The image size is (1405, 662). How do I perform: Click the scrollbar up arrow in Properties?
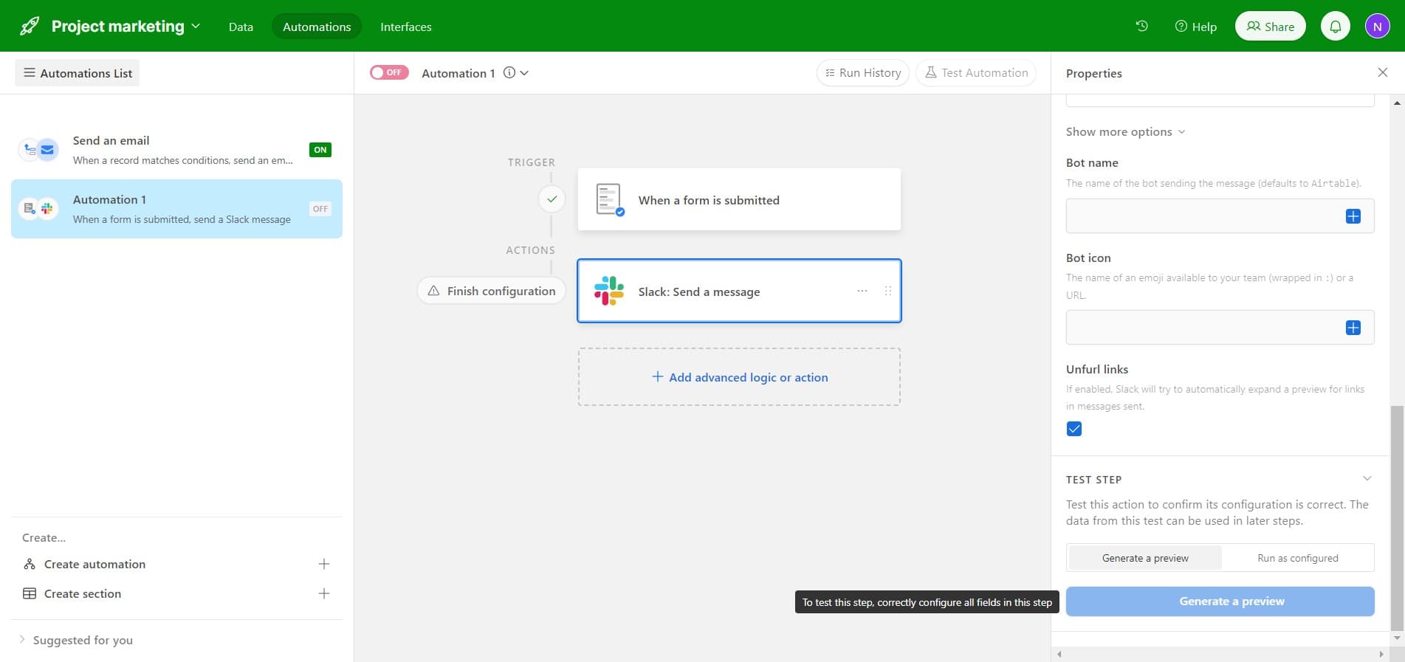pyautogui.click(x=1397, y=103)
